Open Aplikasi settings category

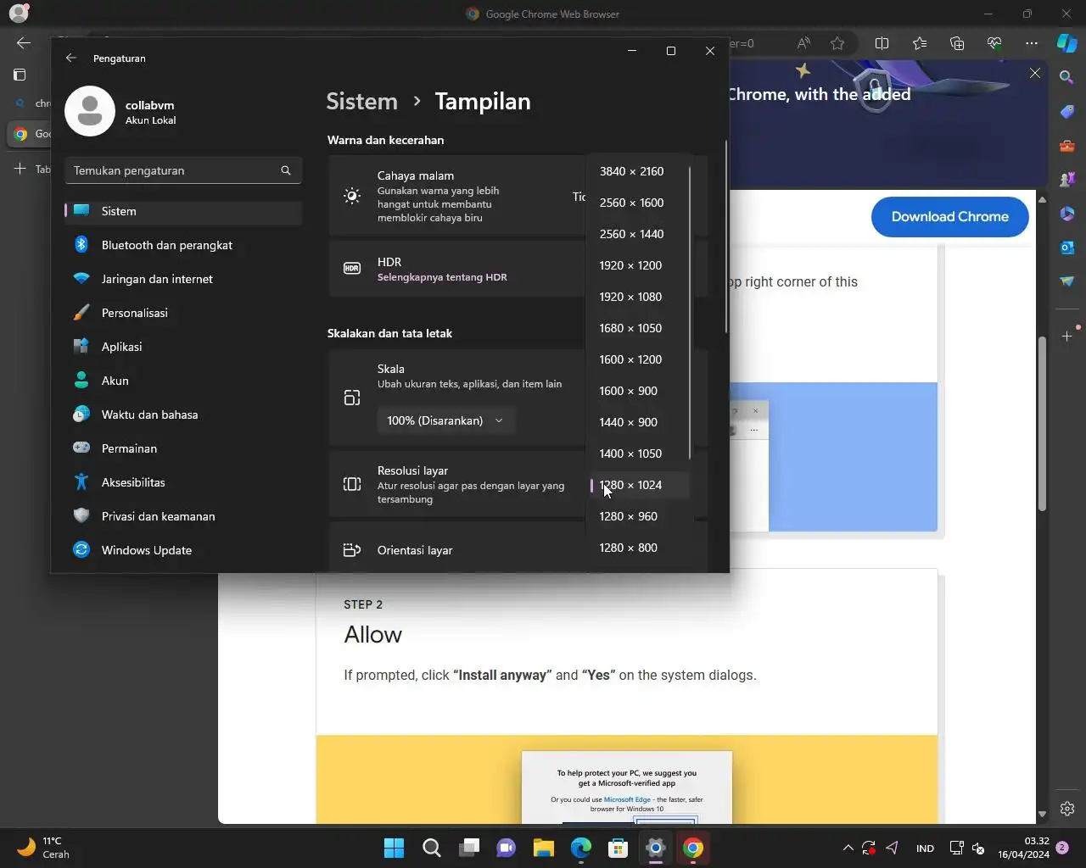click(183, 347)
